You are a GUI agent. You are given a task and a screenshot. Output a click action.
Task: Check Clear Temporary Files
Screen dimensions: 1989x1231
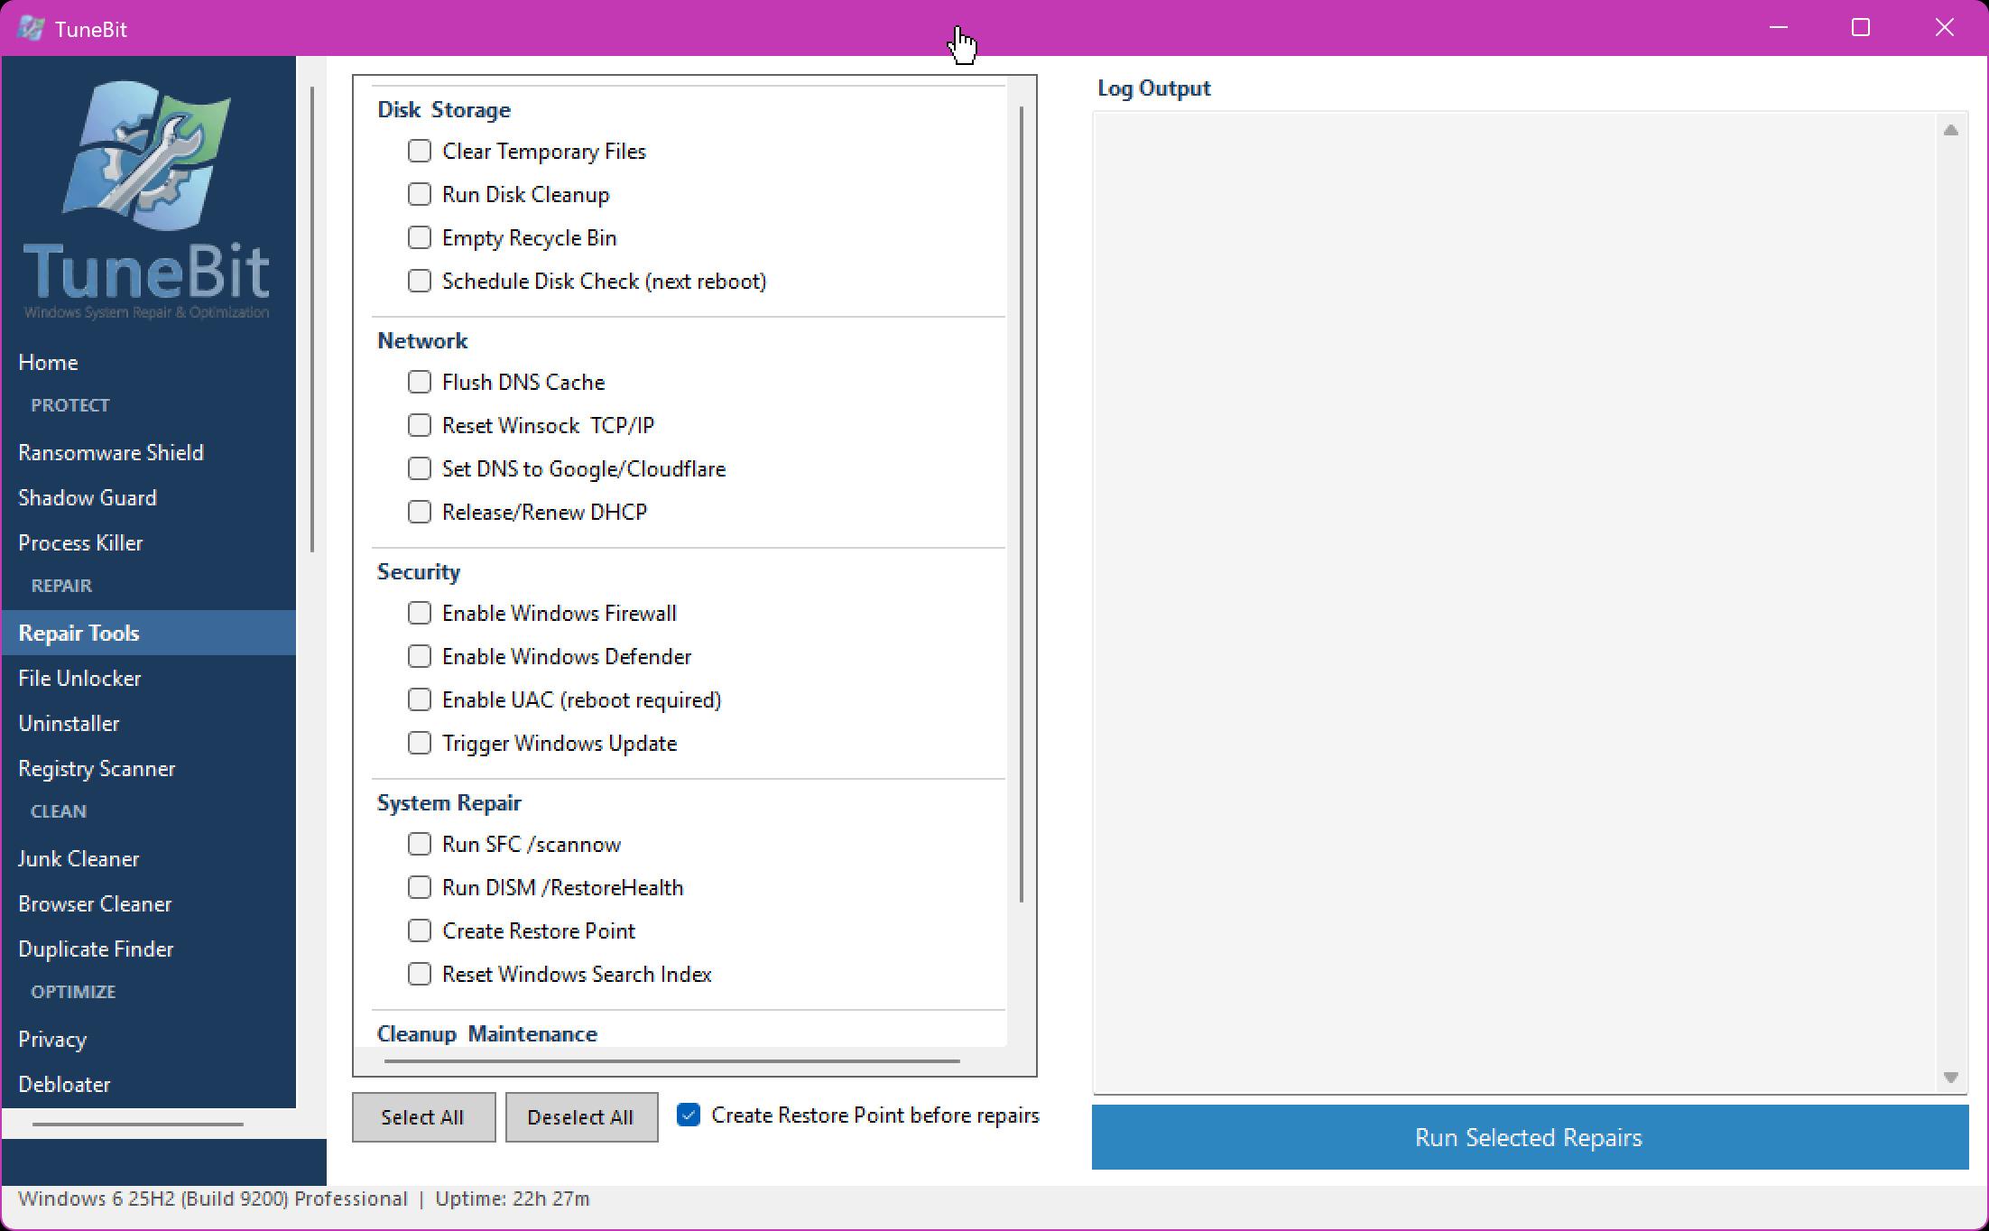pyautogui.click(x=420, y=151)
